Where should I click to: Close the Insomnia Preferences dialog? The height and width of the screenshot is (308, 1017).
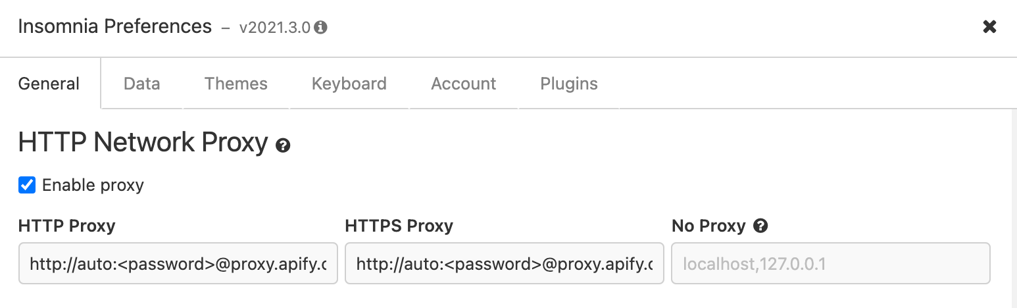pyautogui.click(x=989, y=27)
